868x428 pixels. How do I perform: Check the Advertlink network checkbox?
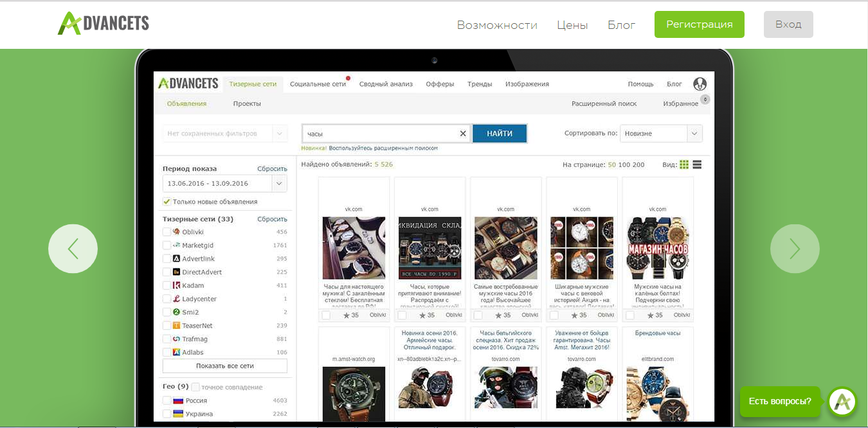pyautogui.click(x=167, y=259)
